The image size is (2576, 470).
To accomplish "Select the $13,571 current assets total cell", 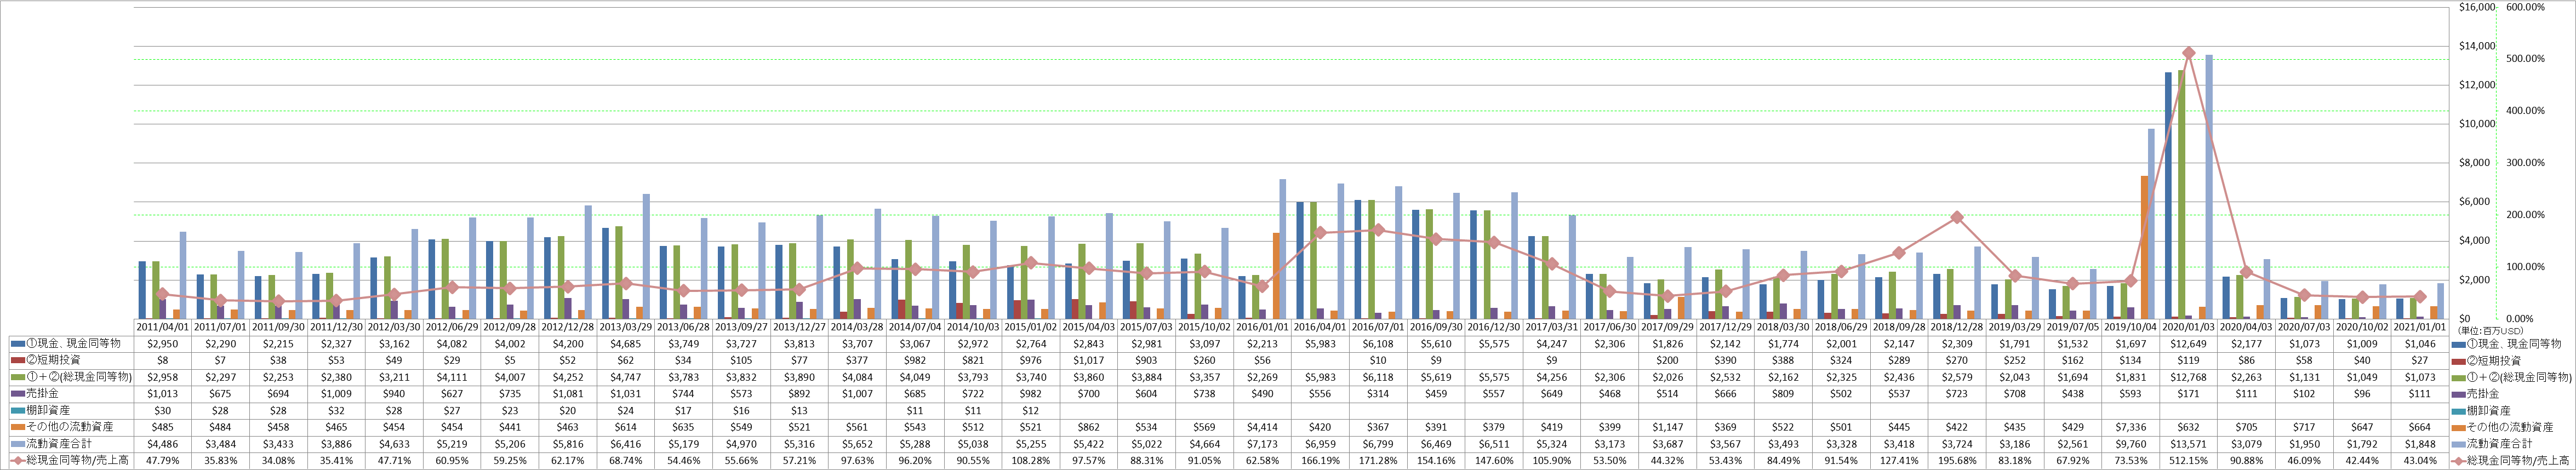I will (x=2189, y=443).
